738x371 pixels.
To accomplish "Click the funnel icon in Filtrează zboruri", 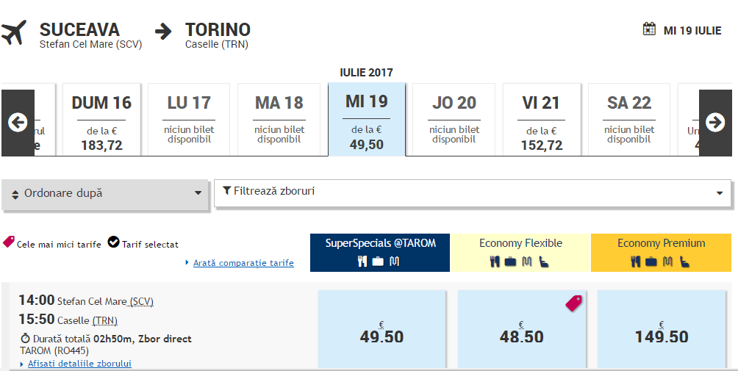I will click(227, 190).
